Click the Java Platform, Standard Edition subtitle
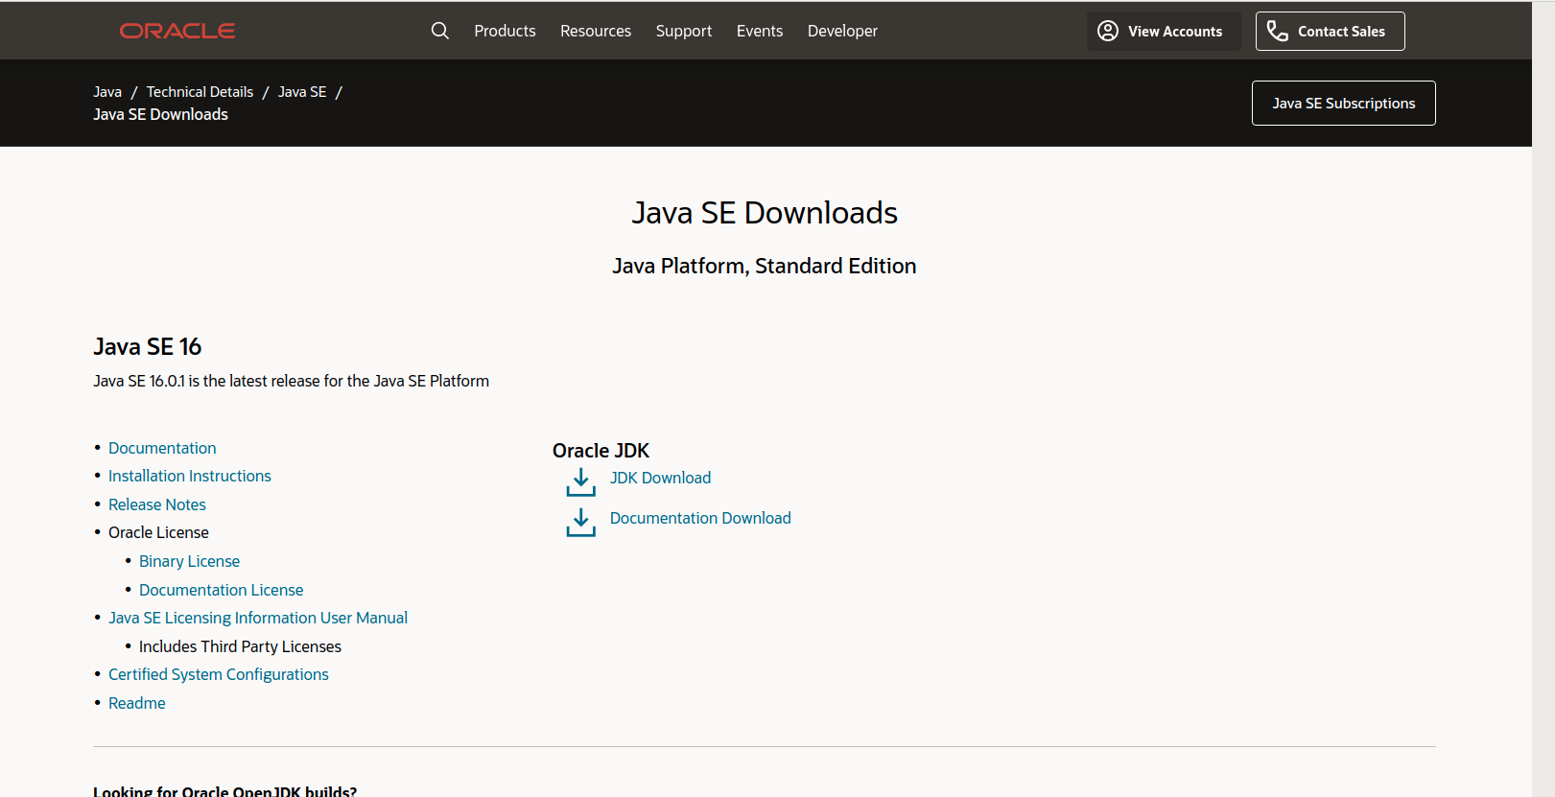This screenshot has height=797, width=1555. (x=765, y=266)
